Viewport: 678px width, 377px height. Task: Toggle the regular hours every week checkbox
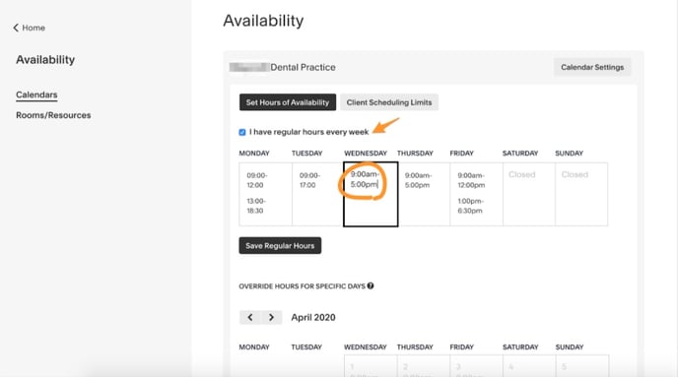[x=242, y=132]
